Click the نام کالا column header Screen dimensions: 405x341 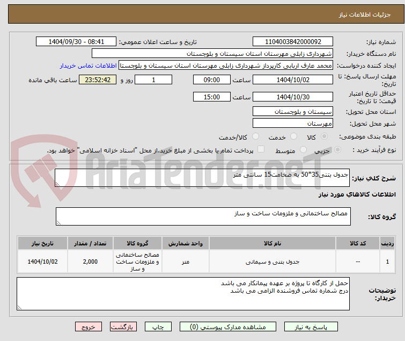pyautogui.click(x=273, y=243)
